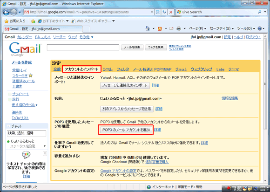The height and width of the screenshot is (192, 270).
Task: Go back with the browser Back arrow
Action: tap(6, 12)
